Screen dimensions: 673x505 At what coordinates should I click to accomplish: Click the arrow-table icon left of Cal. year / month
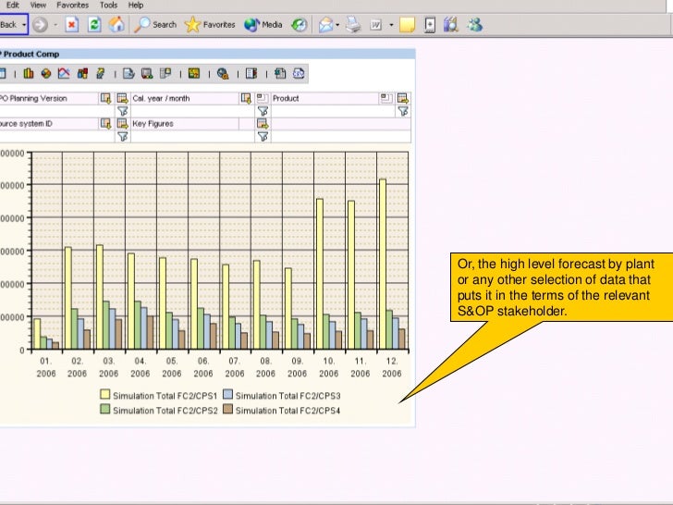pyautogui.click(x=122, y=98)
